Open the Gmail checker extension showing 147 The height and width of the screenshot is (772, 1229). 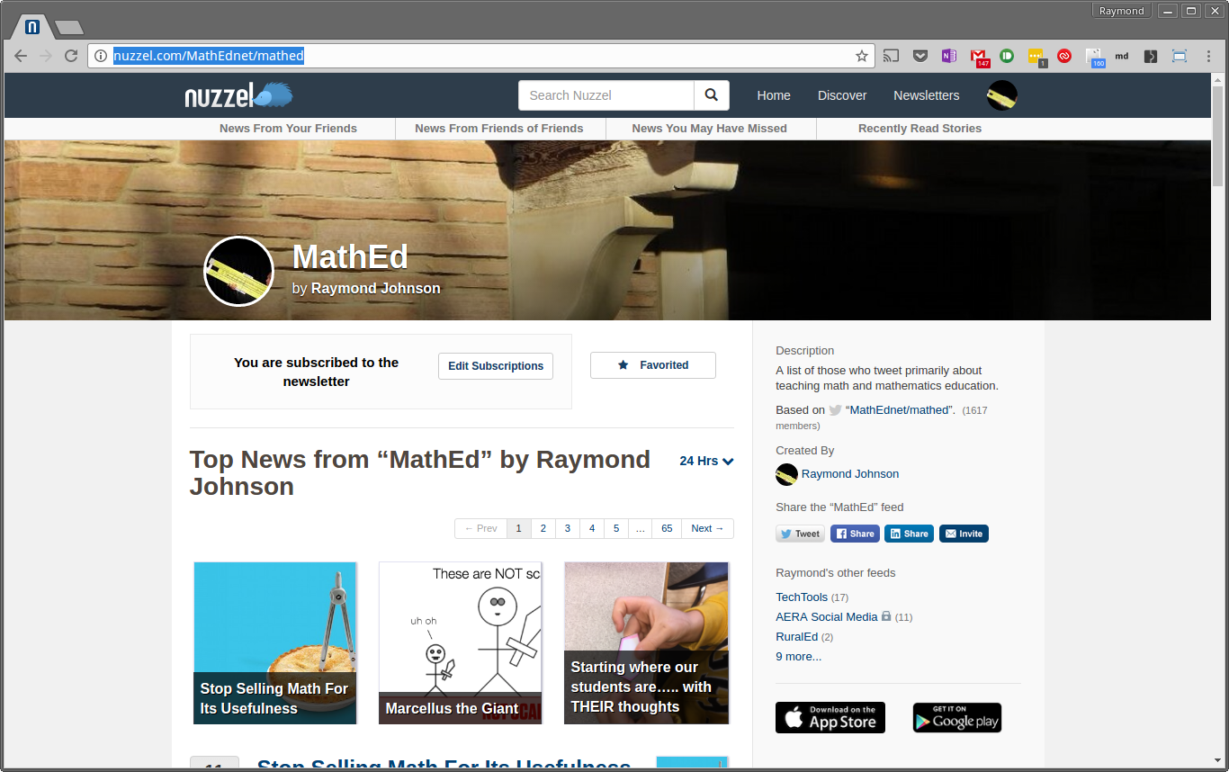tap(979, 58)
